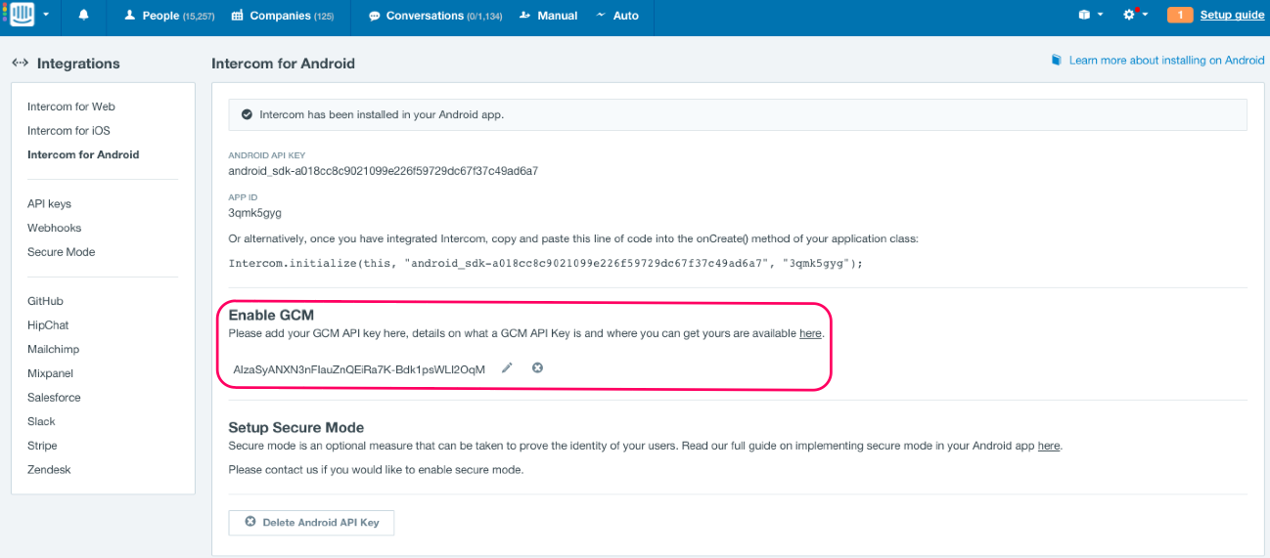This screenshot has width=1270, height=558.
Task: Open HipChat integration
Action: click(x=48, y=325)
